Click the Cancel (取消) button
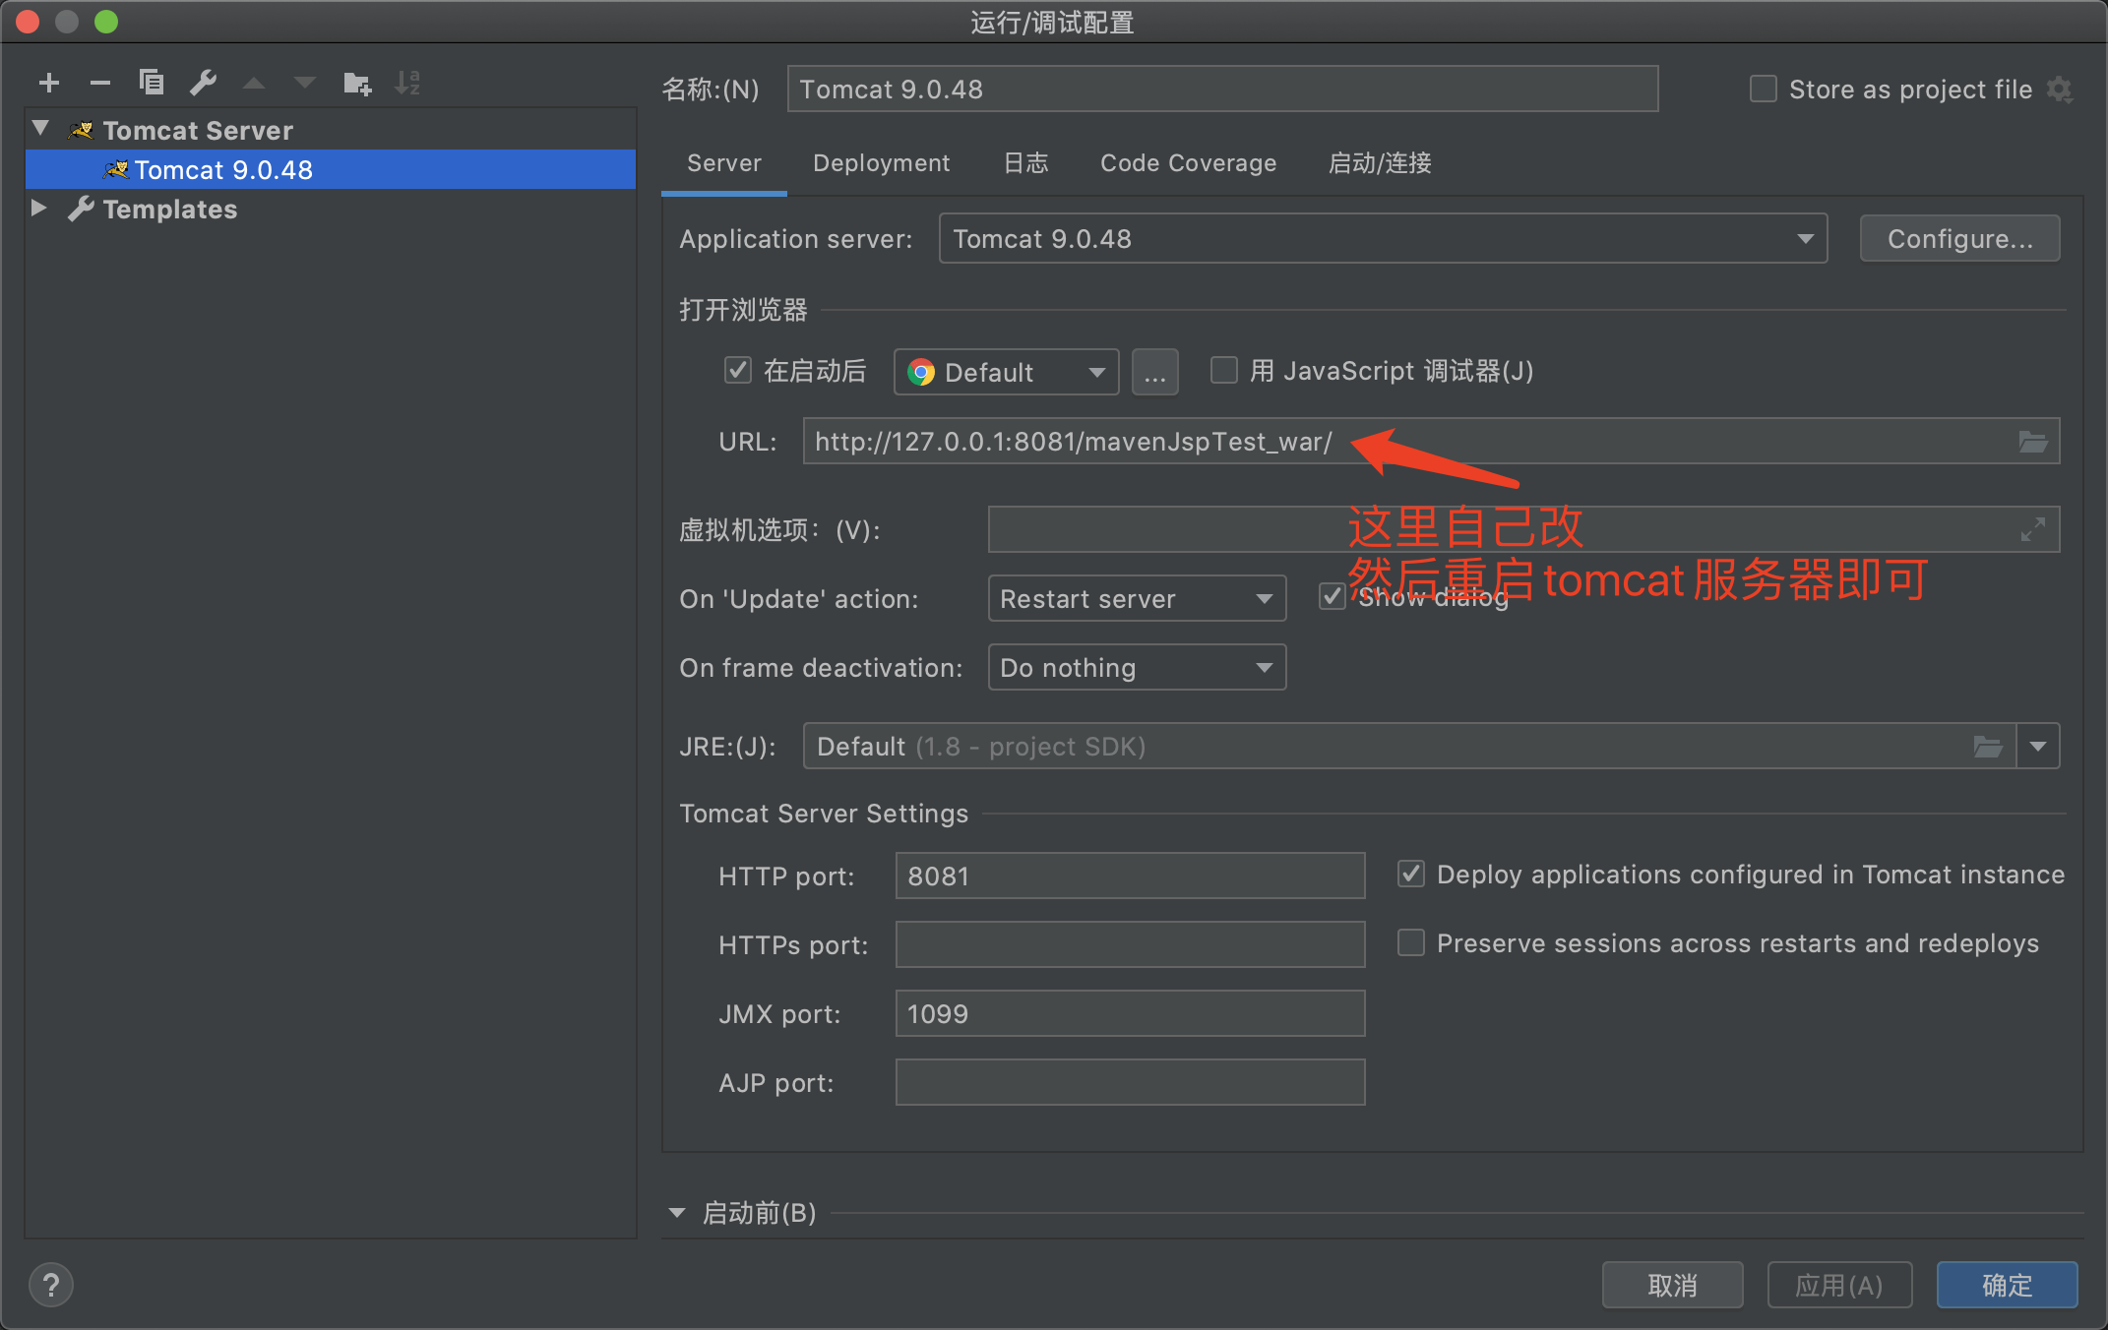Image resolution: width=2108 pixels, height=1330 pixels. click(x=1672, y=1285)
